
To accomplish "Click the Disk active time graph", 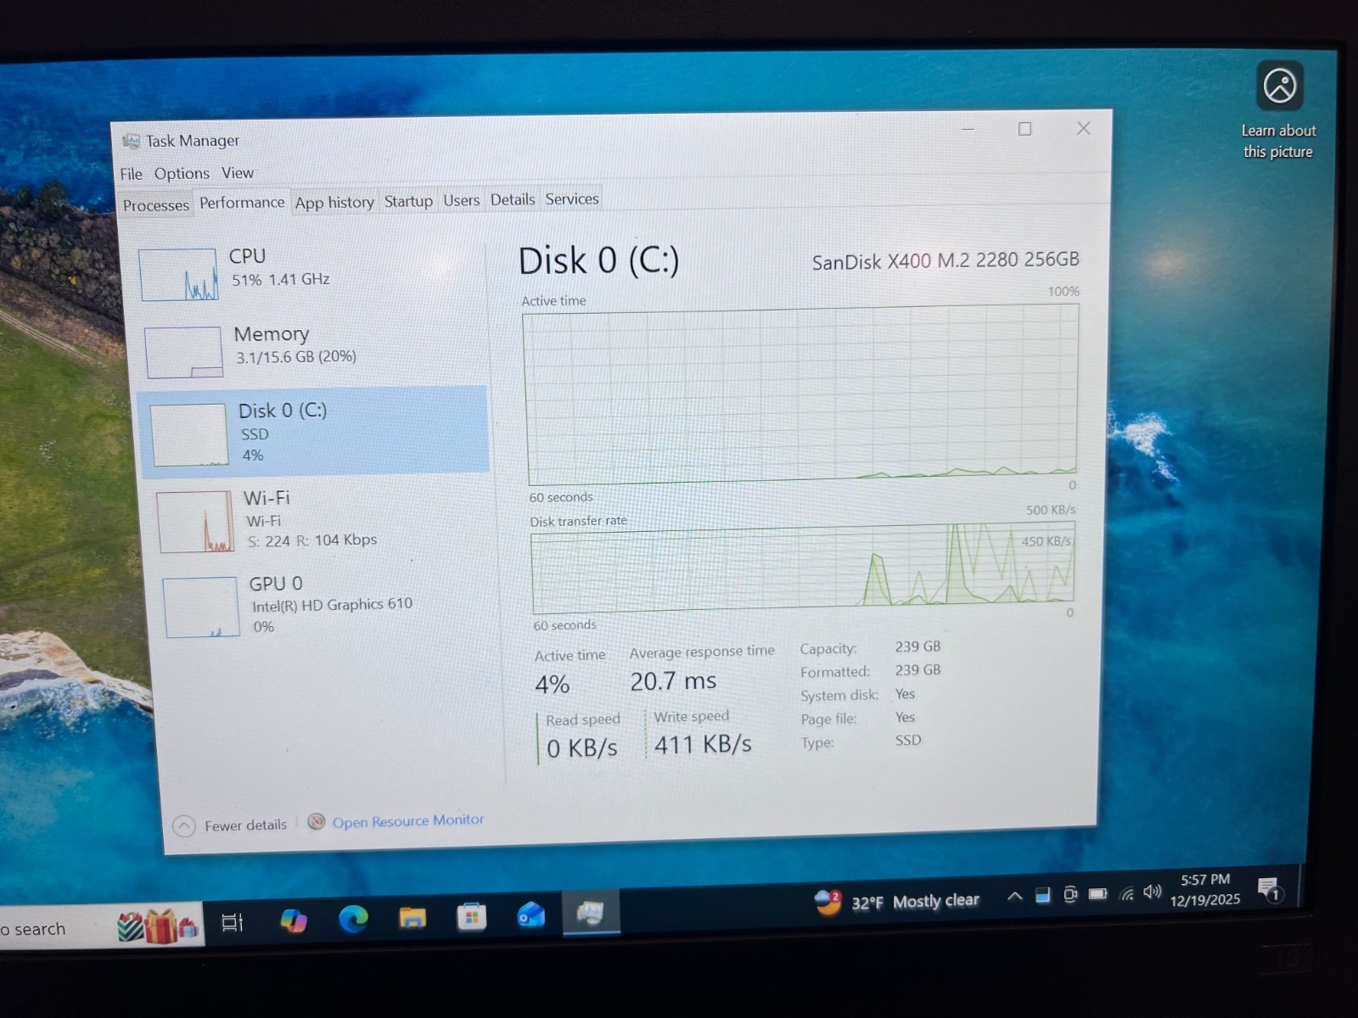I will [x=802, y=395].
